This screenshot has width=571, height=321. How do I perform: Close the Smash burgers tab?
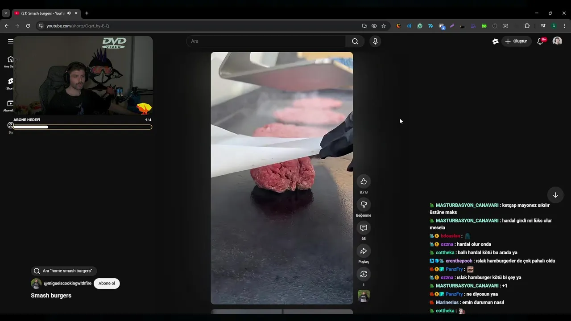pyautogui.click(x=76, y=13)
